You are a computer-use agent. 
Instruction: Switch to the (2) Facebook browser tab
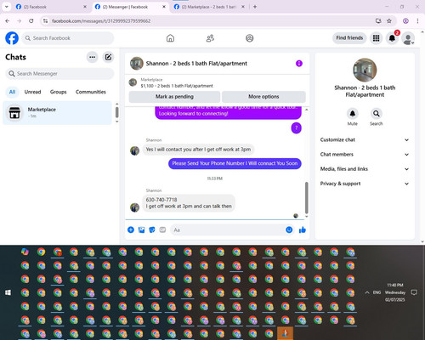[x=51, y=7]
